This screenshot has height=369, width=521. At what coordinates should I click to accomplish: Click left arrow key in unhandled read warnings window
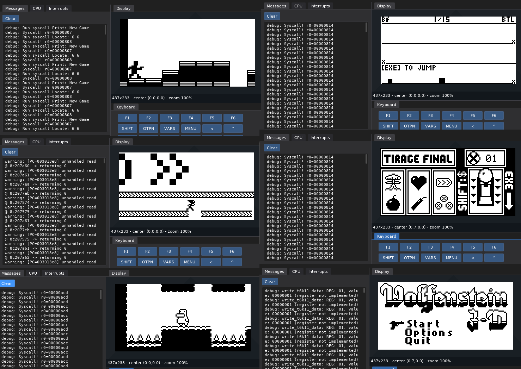pos(211,262)
